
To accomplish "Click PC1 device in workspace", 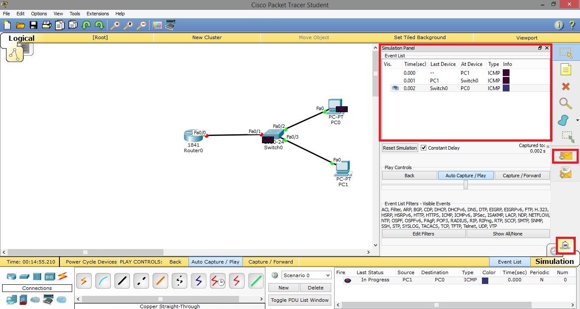I will pos(343,168).
